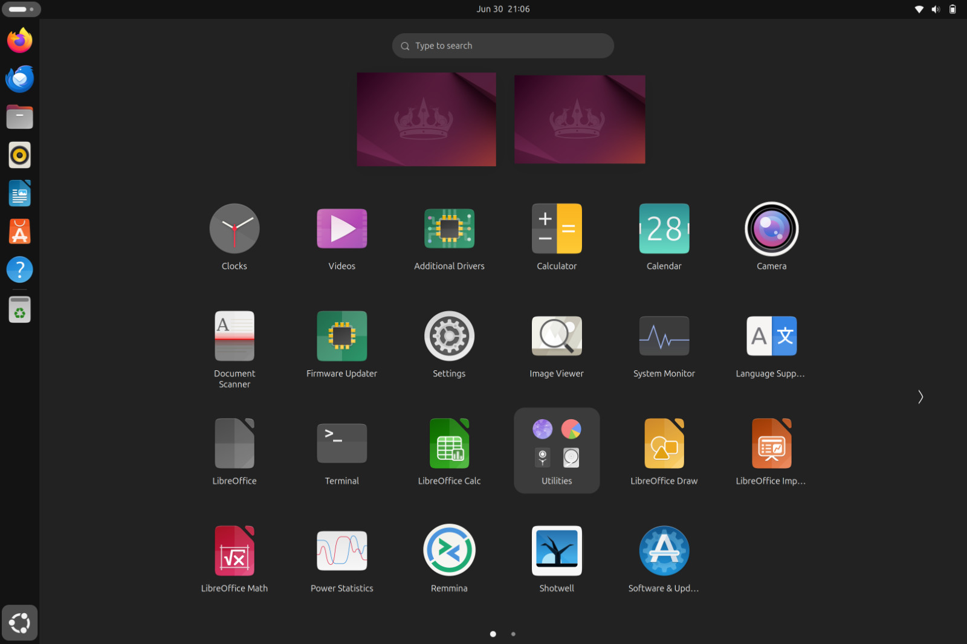Viewport: 967px width, 644px height.
Task: Click the Type to search field
Action: coord(503,46)
